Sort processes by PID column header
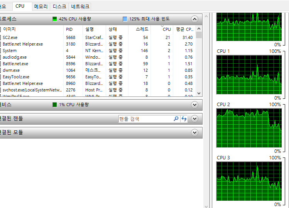The width and height of the screenshot is (289, 208). tap(69, 29)
